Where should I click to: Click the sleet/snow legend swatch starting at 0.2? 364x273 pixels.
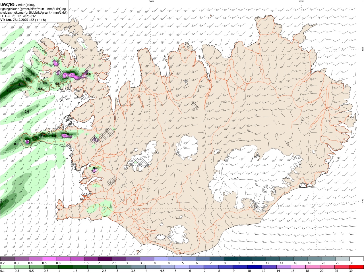point(7,259)
